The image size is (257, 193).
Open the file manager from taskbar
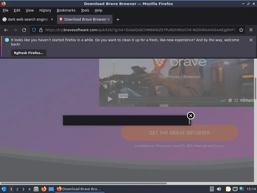coord(36,189)
